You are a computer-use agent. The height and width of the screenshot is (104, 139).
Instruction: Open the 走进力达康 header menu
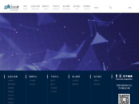click(x=35, y=8)
